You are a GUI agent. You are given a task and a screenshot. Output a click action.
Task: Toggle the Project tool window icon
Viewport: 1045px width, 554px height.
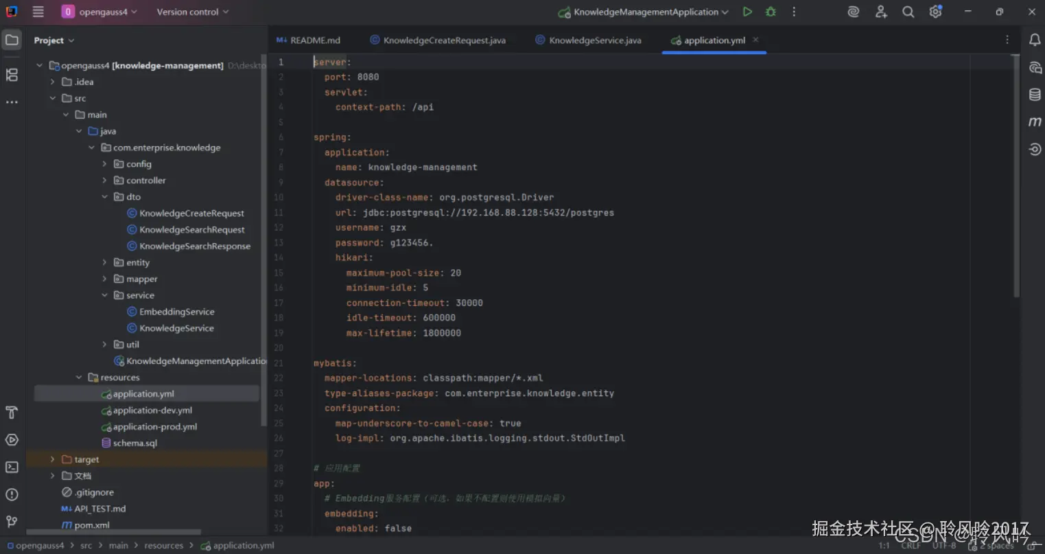click(x=12, y=40)
